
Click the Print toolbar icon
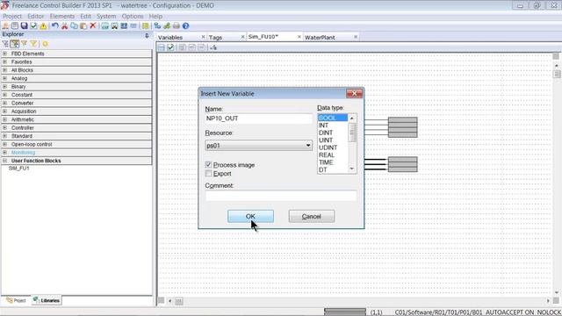[176, 25]
